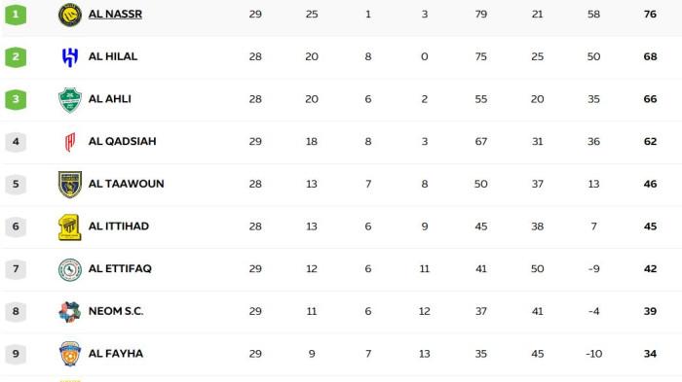
Task: Click the Al Fayha orange crest
Action: click(69, 354)
